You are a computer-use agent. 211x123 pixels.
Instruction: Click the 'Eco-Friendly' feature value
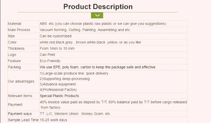[x=50, y=61]
